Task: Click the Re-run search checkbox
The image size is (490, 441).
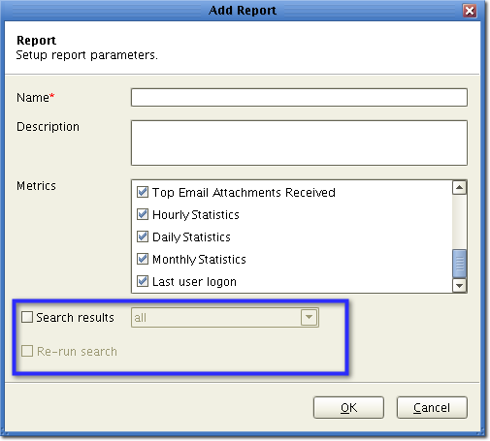Action: coord(27,351)
